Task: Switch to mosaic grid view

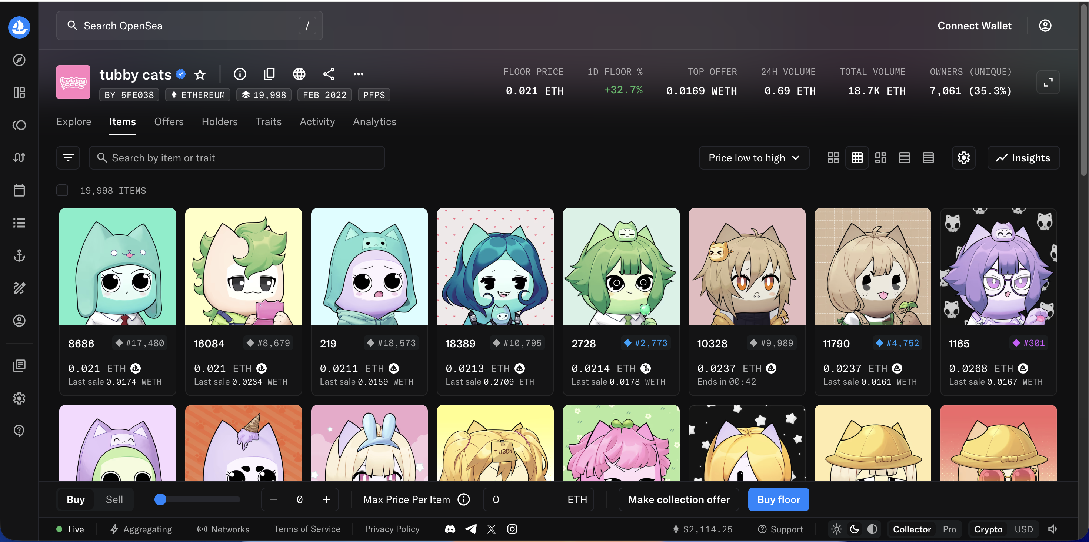Action: pos(880,158)
